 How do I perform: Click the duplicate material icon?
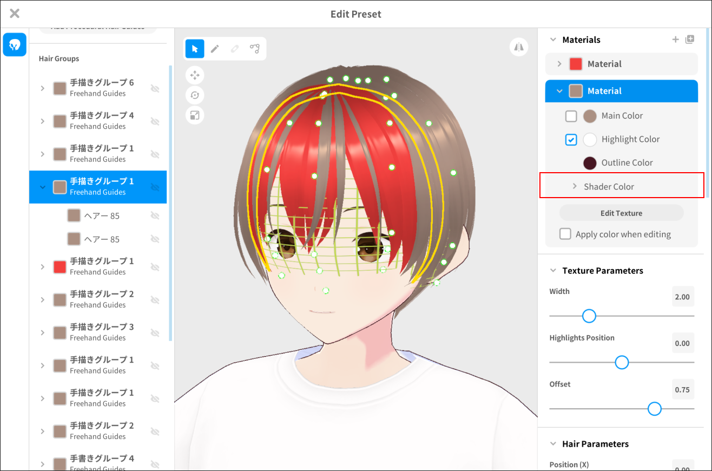pyautogui.click(x=689, y=40)
